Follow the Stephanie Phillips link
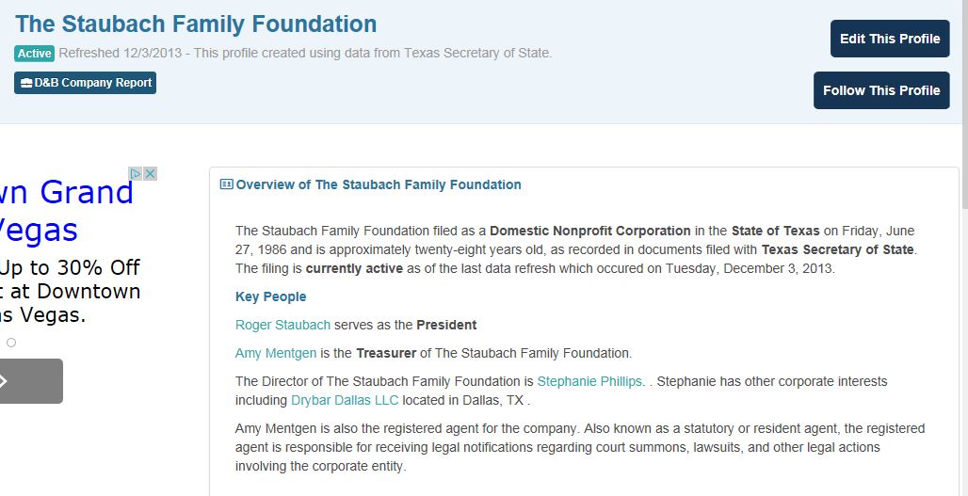968x496 pixels. coord(589,381)
